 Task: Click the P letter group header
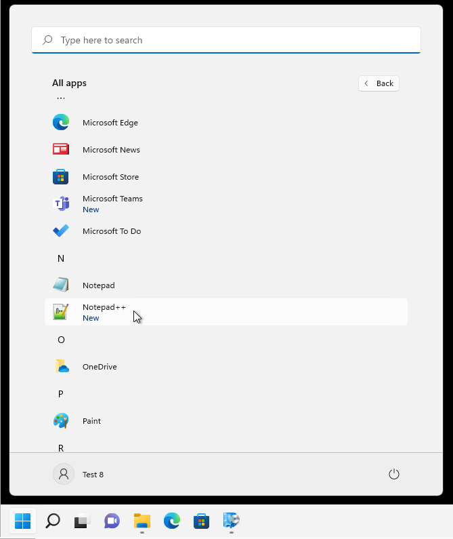(61, 394)
